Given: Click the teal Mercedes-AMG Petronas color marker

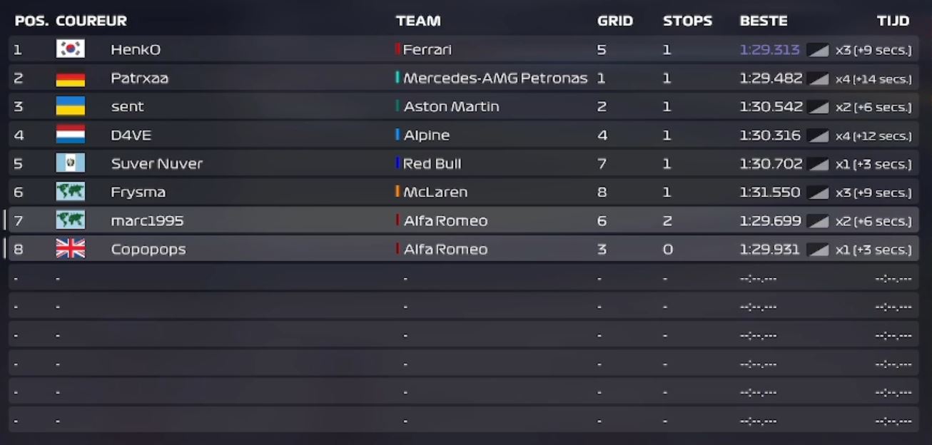Looking at the screenshot, I should [397, 78].
